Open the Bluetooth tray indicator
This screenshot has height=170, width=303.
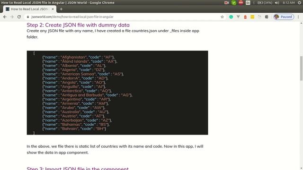tap(254, 3)
